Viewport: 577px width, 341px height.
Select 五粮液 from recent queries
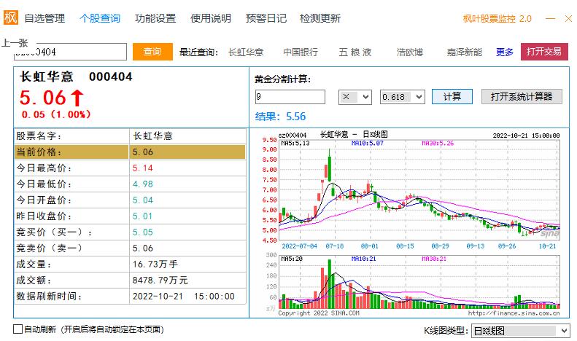pyautogui.click(x=355, y=52)
